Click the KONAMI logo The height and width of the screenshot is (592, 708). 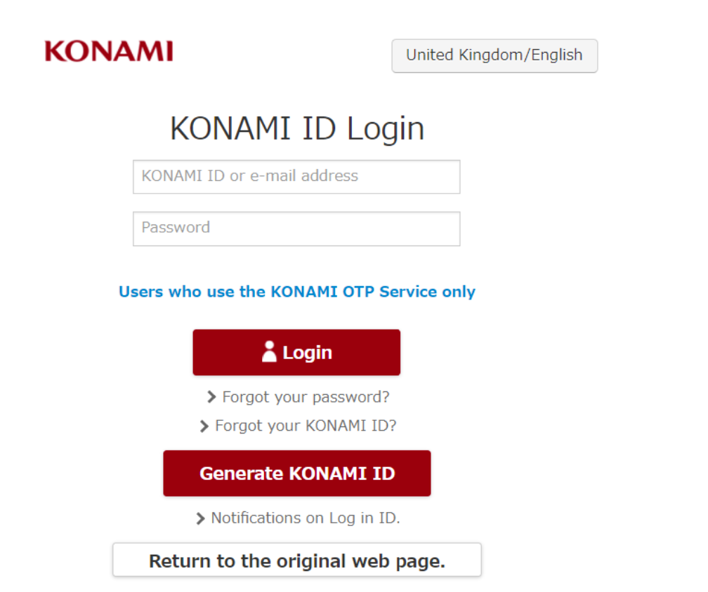[x=109, y=50]
